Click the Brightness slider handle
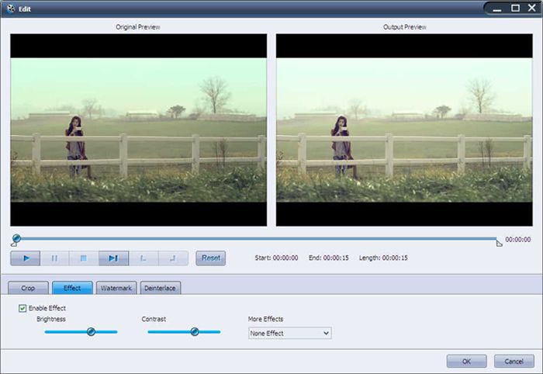This screenshot has height=374, width=543. coord(91,332)
